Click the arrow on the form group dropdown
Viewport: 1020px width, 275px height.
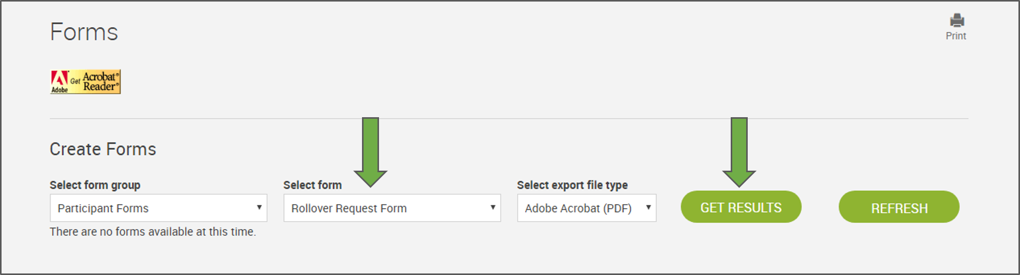(x=259, y=207)
